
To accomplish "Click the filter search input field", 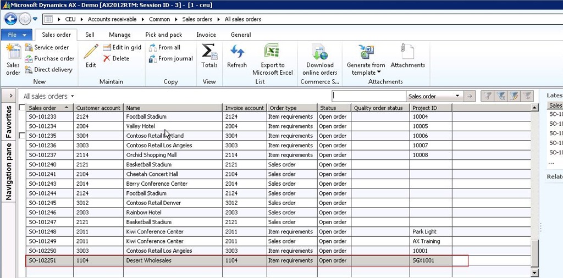I will (x=368, y=96).
